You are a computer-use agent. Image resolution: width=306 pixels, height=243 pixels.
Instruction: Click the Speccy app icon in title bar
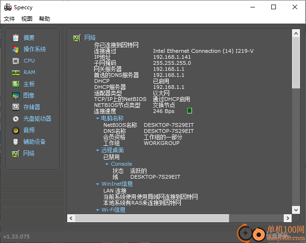pos(8,7)
